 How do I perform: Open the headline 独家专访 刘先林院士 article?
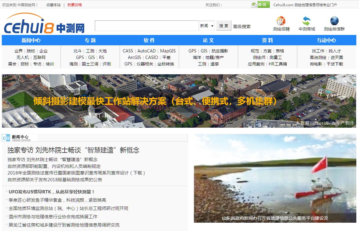73,150
